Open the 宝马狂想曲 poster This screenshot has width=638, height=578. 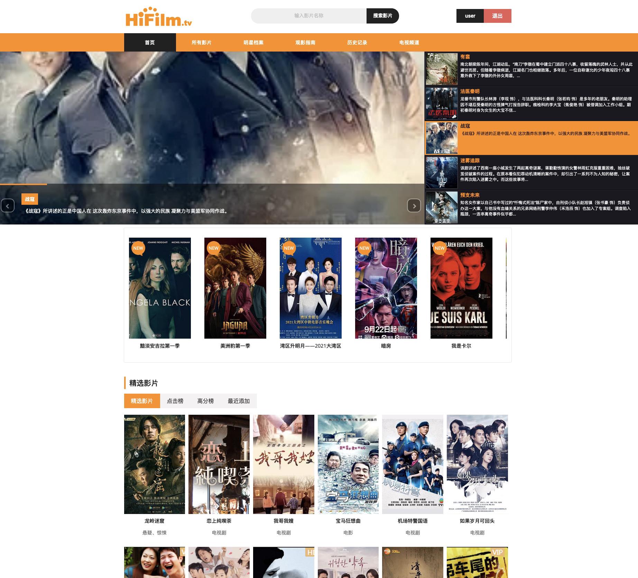[348, 464]
